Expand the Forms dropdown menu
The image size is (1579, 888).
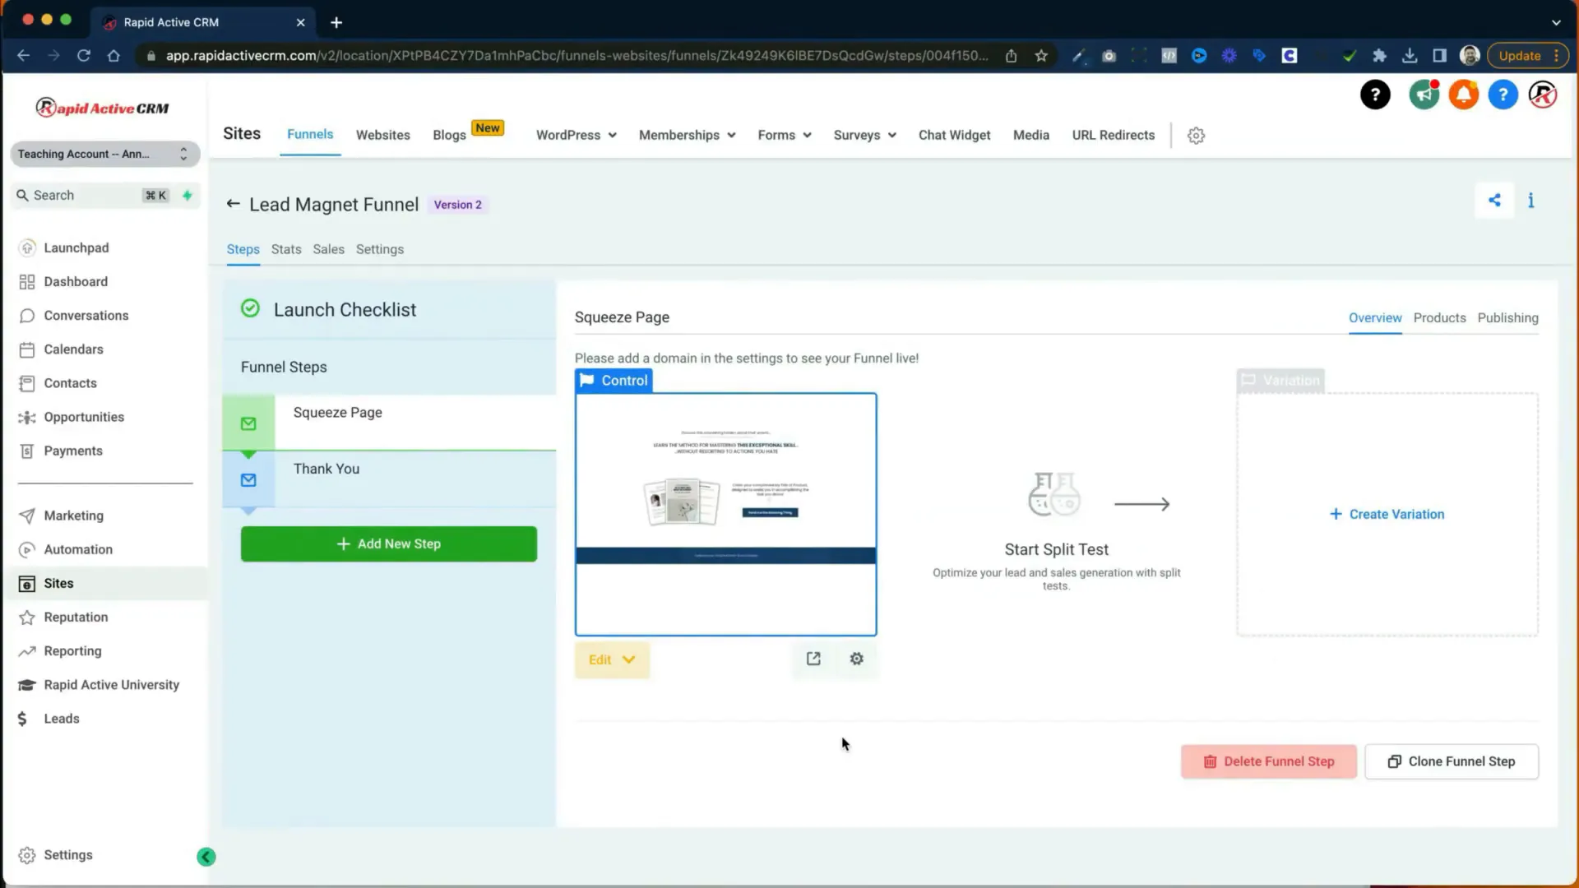(x=785, y=135)
